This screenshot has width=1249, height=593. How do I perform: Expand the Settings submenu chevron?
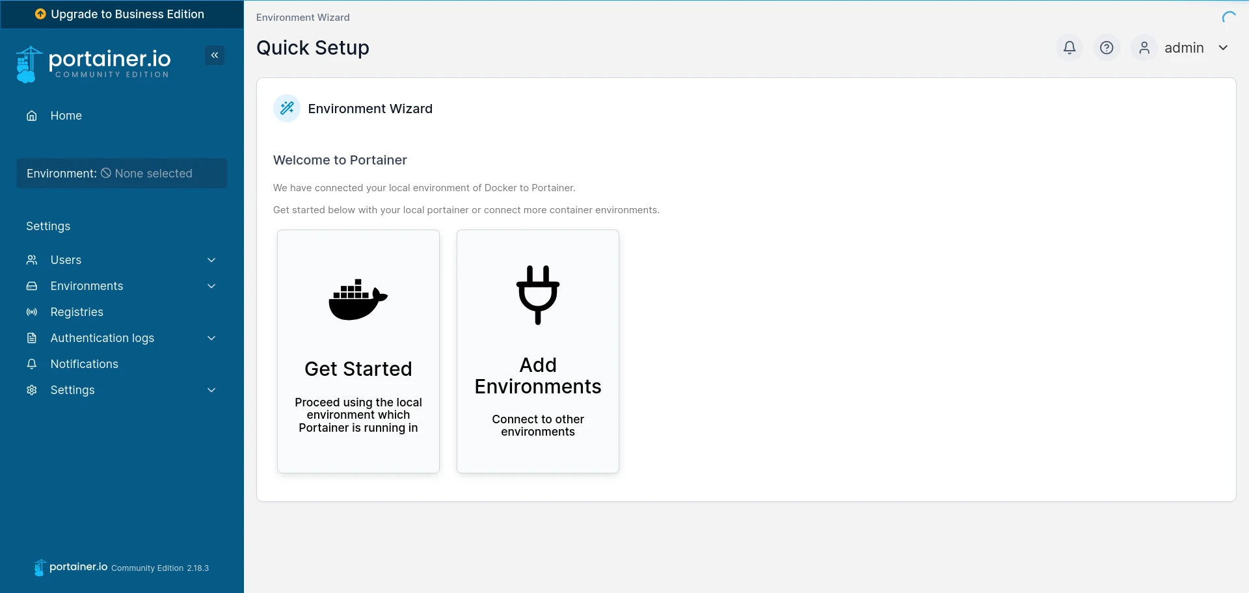[x=211, y=390]
